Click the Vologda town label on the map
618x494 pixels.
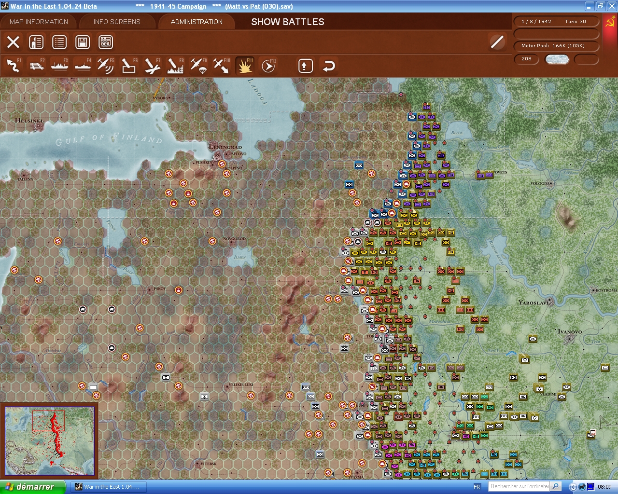click(x=539, y=183)
